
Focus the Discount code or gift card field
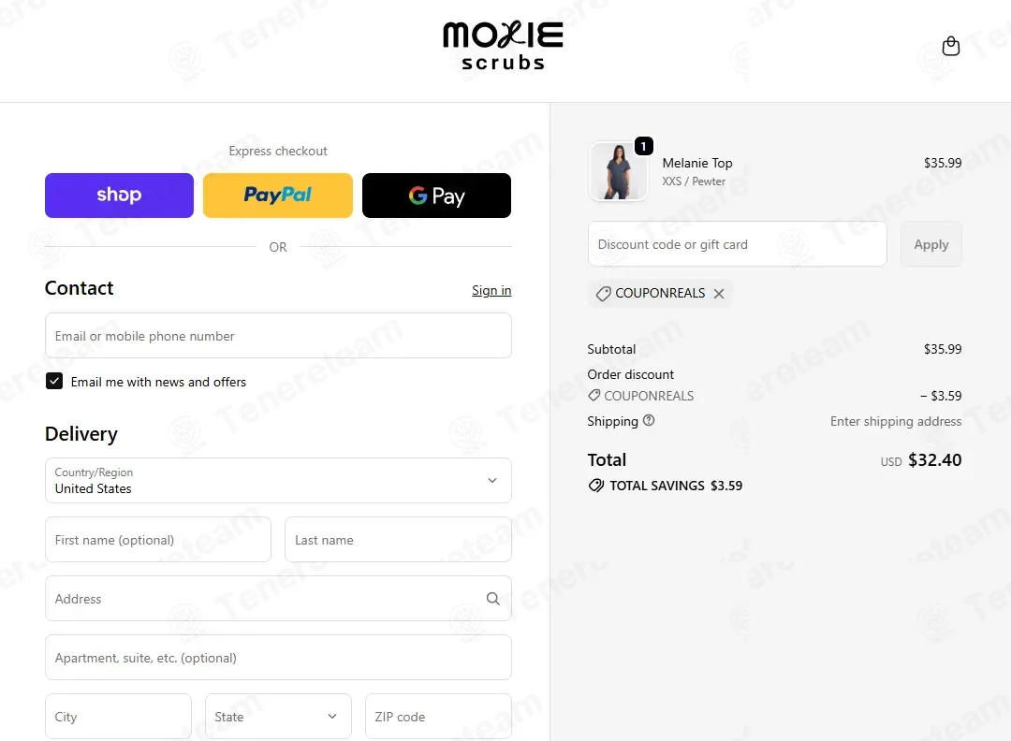[737, 244]
